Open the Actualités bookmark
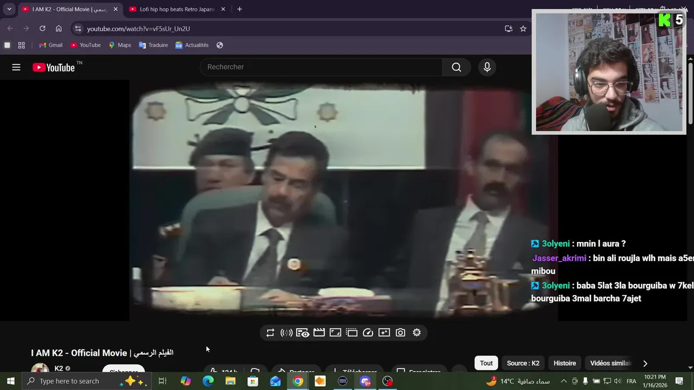 tap(192, 45)
